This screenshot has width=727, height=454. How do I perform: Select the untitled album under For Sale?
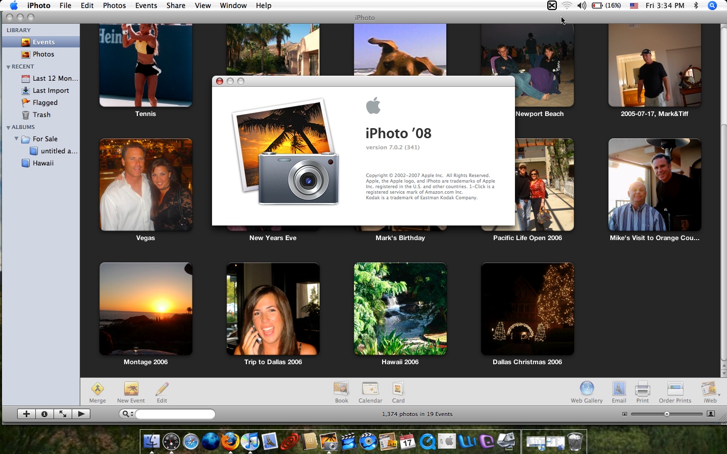pyautogui.click(x=40, y=151)
